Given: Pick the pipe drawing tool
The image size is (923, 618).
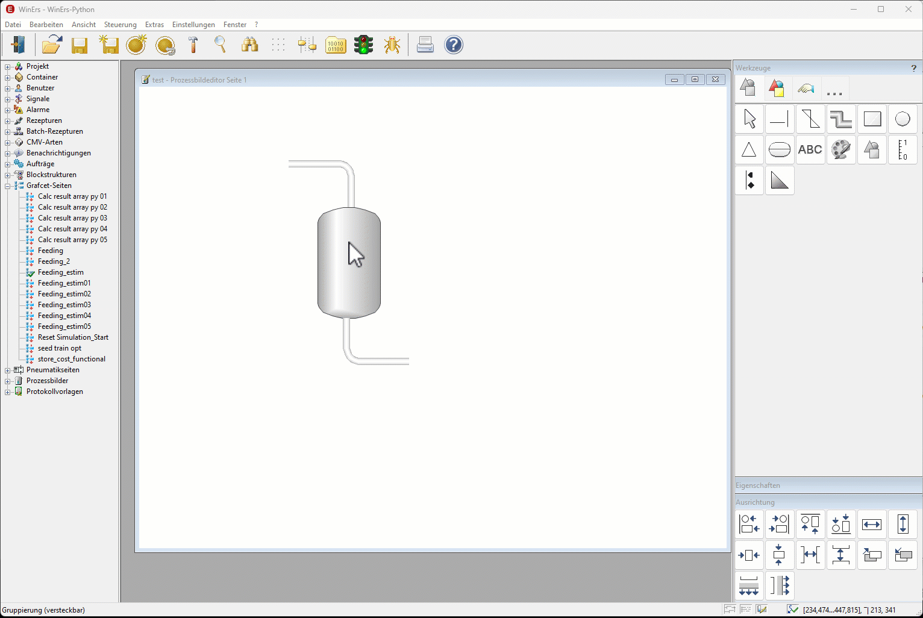Looking at the screenshot, I should click(x=840, y=119).
